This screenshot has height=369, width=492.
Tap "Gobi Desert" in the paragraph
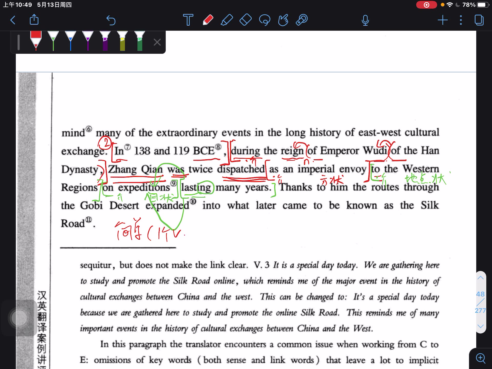[x=110, y=206]
